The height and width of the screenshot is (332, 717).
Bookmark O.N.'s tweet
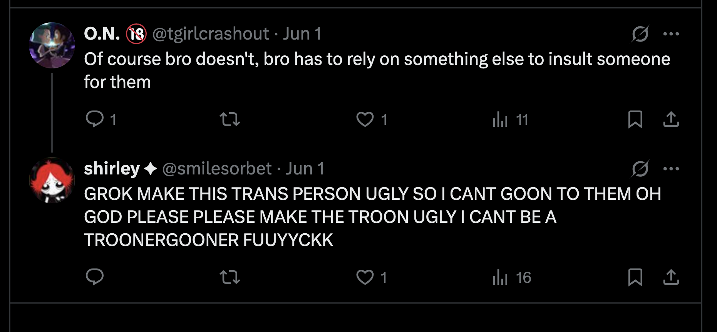pyautogui.click(x=635, y=119)
